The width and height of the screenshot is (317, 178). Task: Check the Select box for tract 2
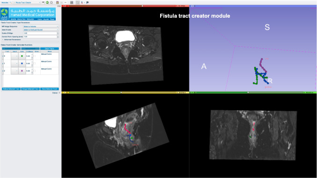35,71
